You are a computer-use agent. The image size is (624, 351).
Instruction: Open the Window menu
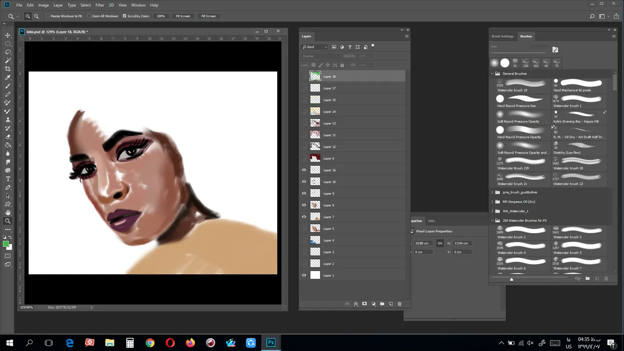click(x=138, y=5)
